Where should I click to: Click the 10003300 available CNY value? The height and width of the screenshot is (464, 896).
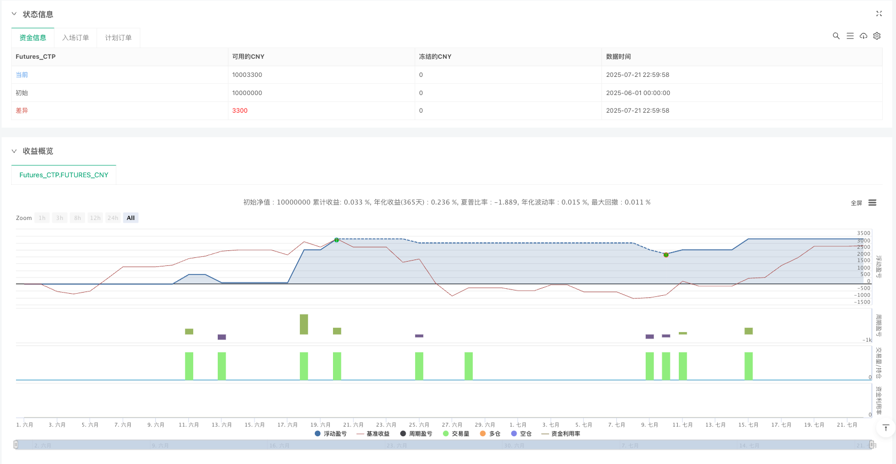point(247,75)
